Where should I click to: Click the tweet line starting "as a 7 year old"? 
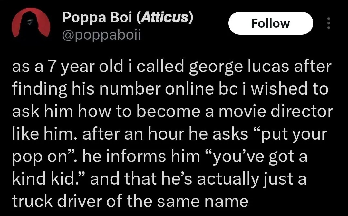click(x=171, y=67)
